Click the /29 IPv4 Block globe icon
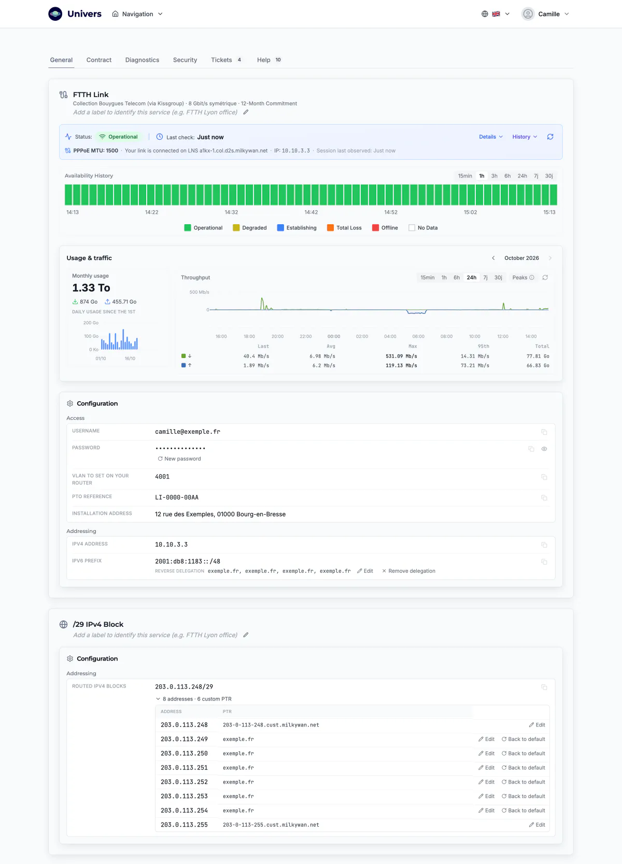 point(63,624)
